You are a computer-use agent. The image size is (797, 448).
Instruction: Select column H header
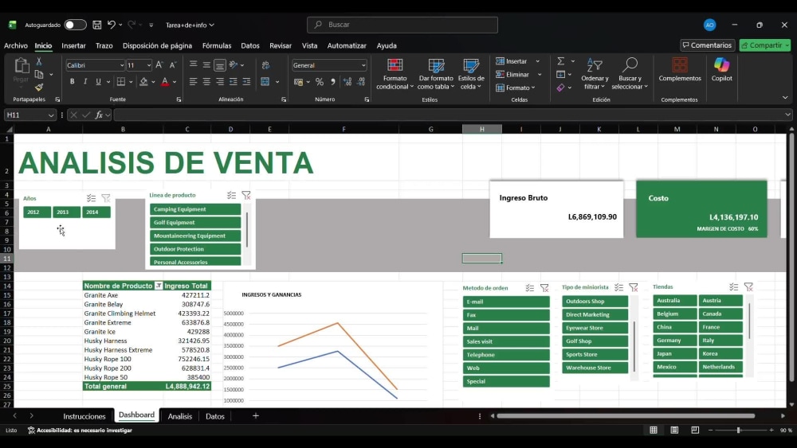point(482,129)
